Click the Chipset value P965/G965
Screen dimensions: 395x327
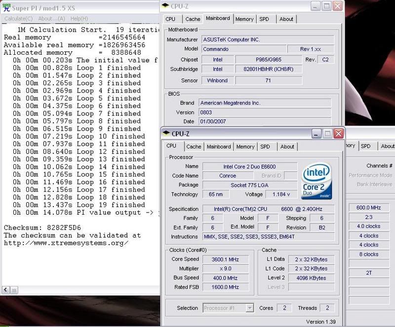(x=269, y=60)
